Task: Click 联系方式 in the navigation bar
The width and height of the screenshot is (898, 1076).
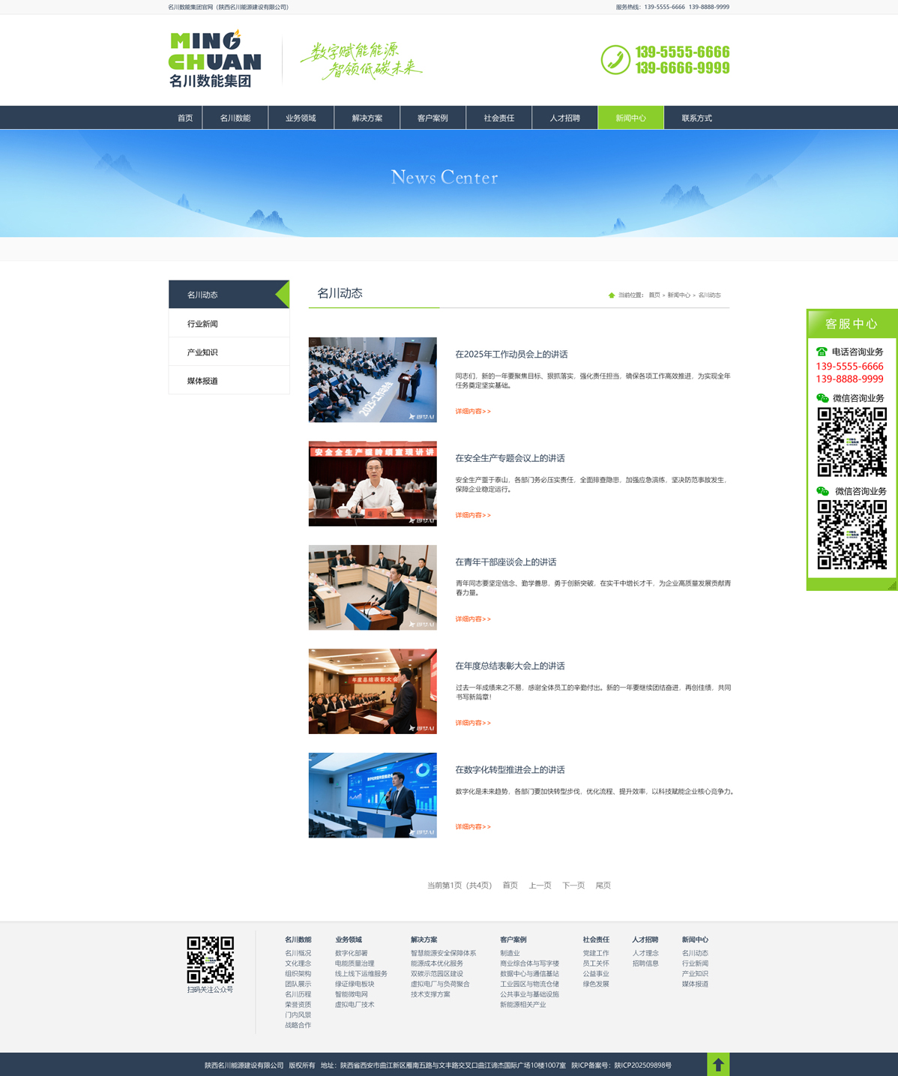Action: click(x=696, y=118)
